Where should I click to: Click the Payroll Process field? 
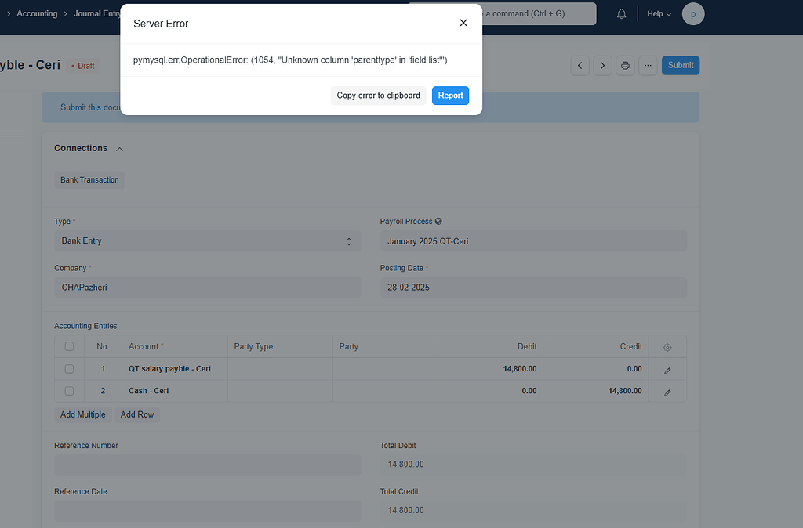533,241
